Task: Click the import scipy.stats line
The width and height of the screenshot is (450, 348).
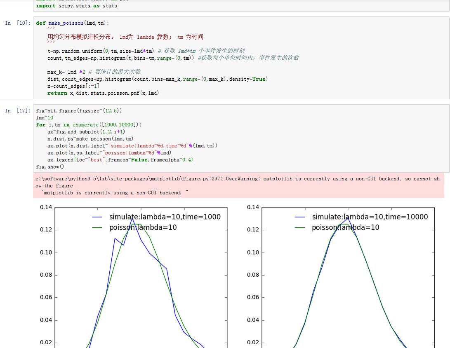Action: click(x=76, y=6)
